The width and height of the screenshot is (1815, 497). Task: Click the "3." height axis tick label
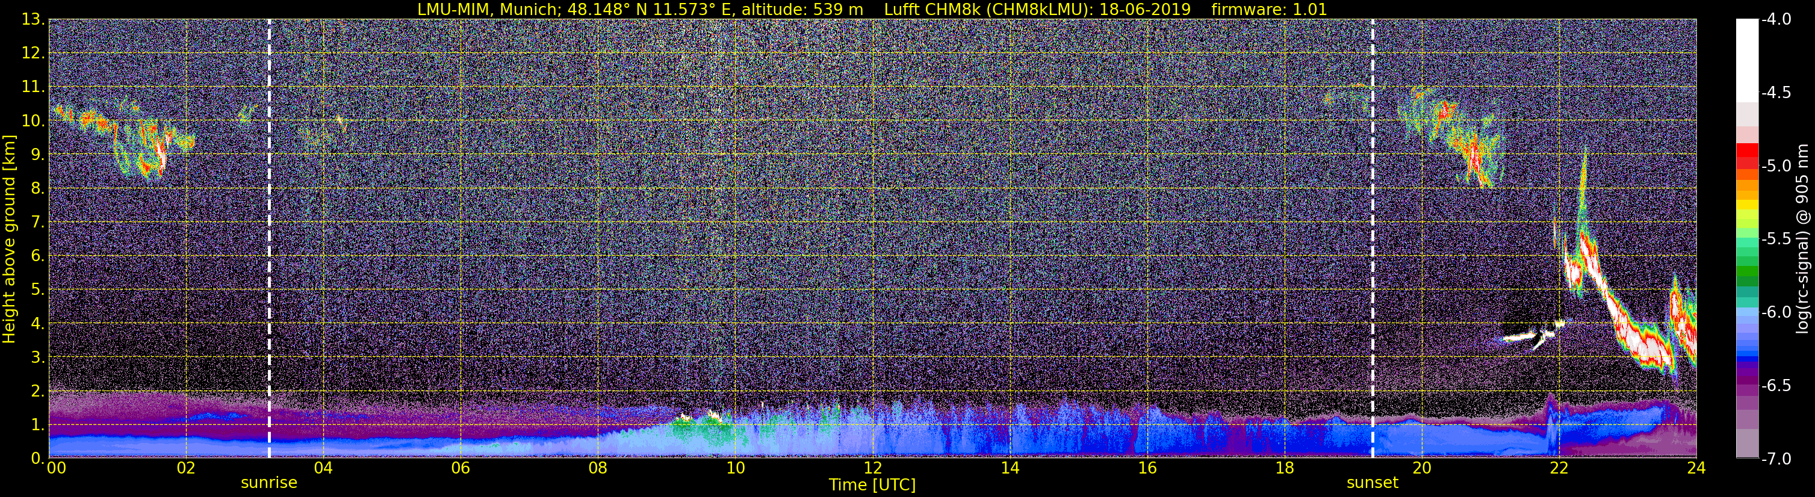click(38, 357)
